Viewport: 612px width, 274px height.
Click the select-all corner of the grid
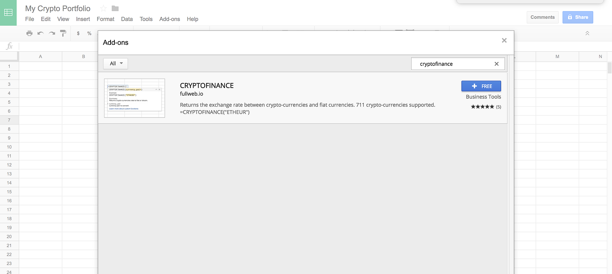click(9, 56)
